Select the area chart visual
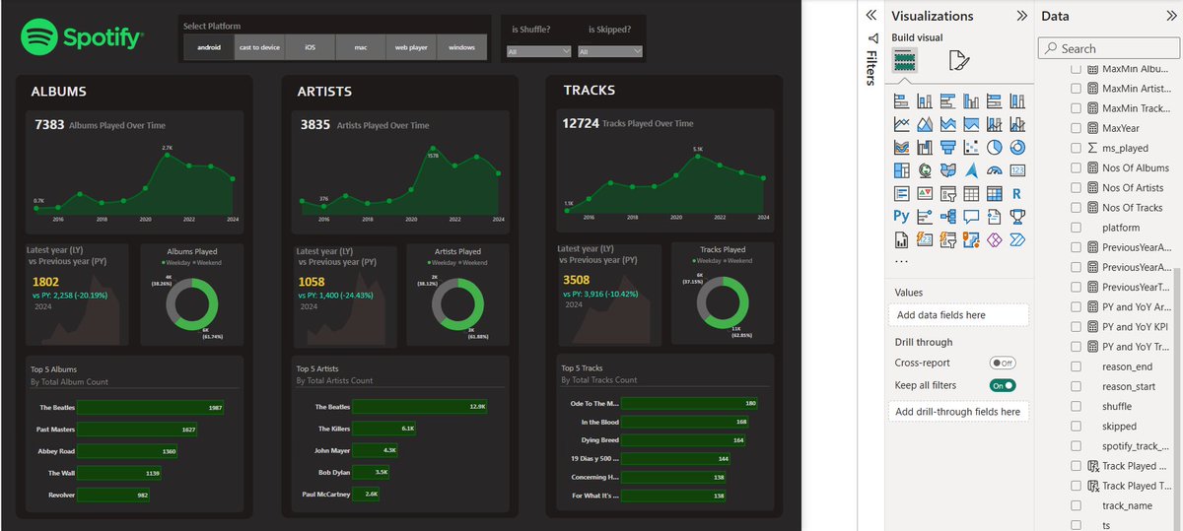 [x=925, y=124]
